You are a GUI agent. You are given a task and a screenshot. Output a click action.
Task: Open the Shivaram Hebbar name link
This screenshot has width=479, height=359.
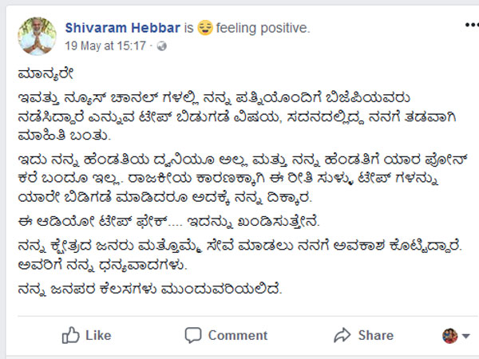122,28
